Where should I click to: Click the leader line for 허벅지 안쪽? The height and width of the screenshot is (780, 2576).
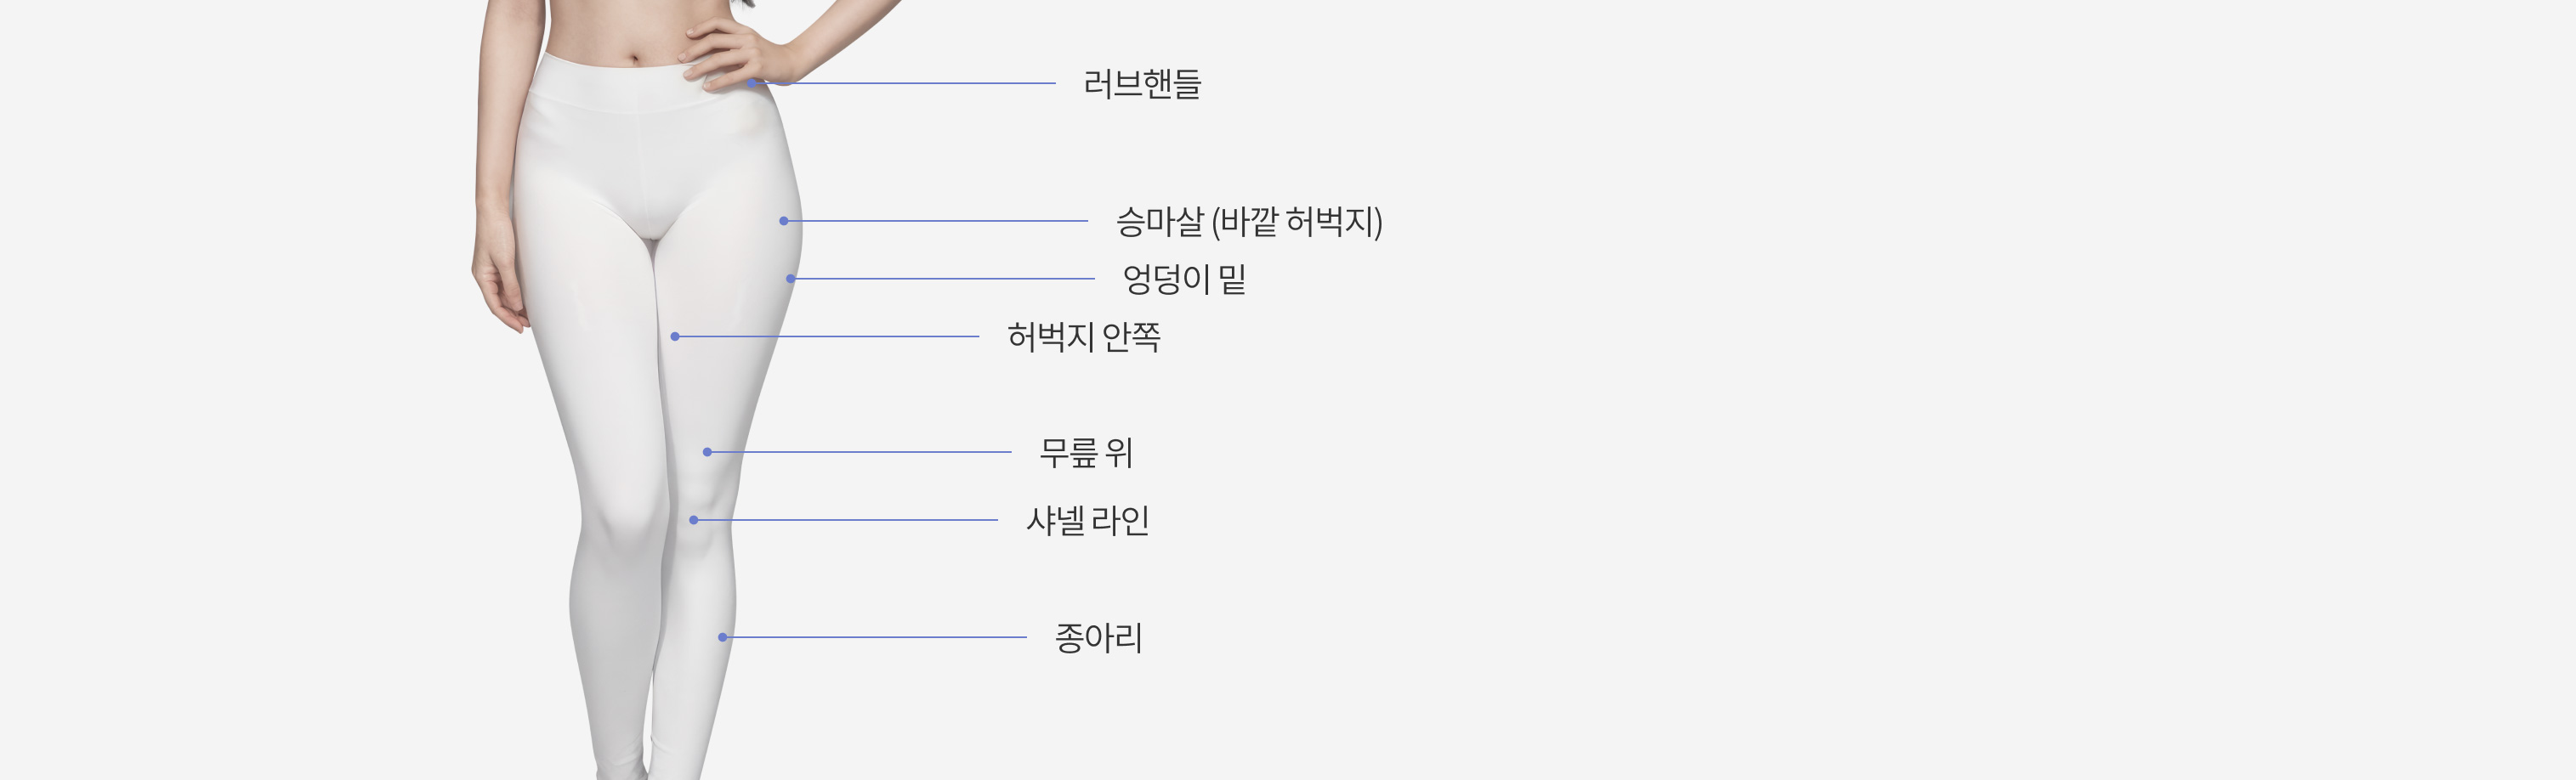829,337
